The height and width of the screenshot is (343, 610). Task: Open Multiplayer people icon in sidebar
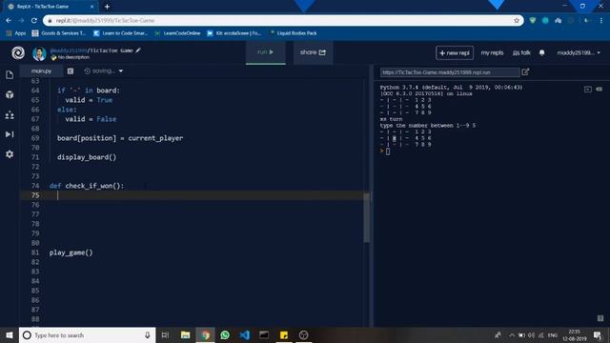pyautogui.click(x=10, y=115)
